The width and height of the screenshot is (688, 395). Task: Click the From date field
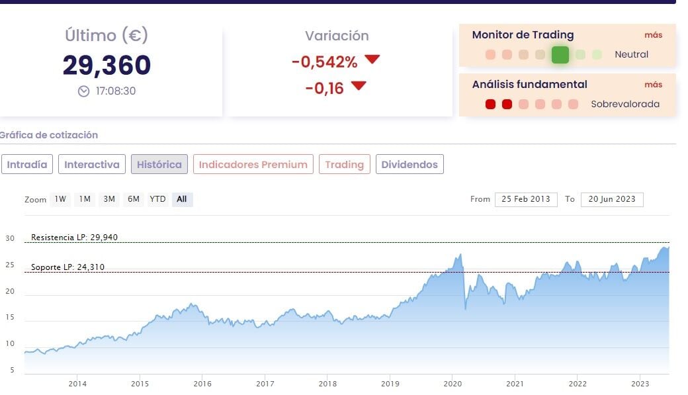point(526,199)
